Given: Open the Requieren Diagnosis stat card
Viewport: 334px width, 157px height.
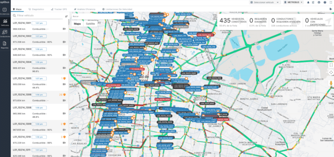Looking at the screenshot, I should [258, 22].
